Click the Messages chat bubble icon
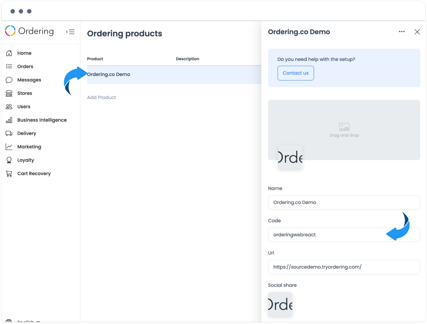This screenshot has height=324, width=427. 9,80
